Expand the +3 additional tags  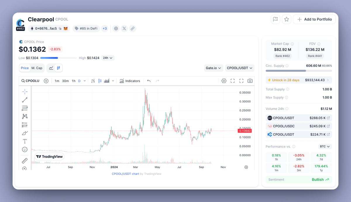104,29
